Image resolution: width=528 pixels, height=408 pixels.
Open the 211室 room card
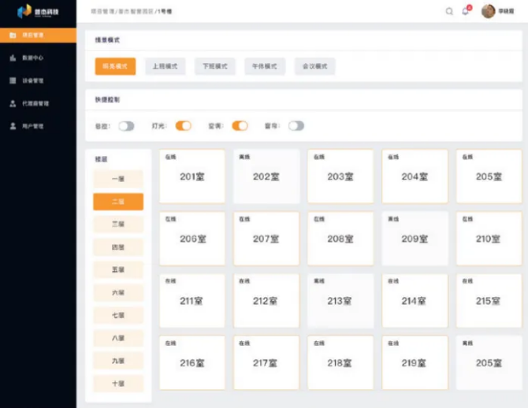pos(192,301)
